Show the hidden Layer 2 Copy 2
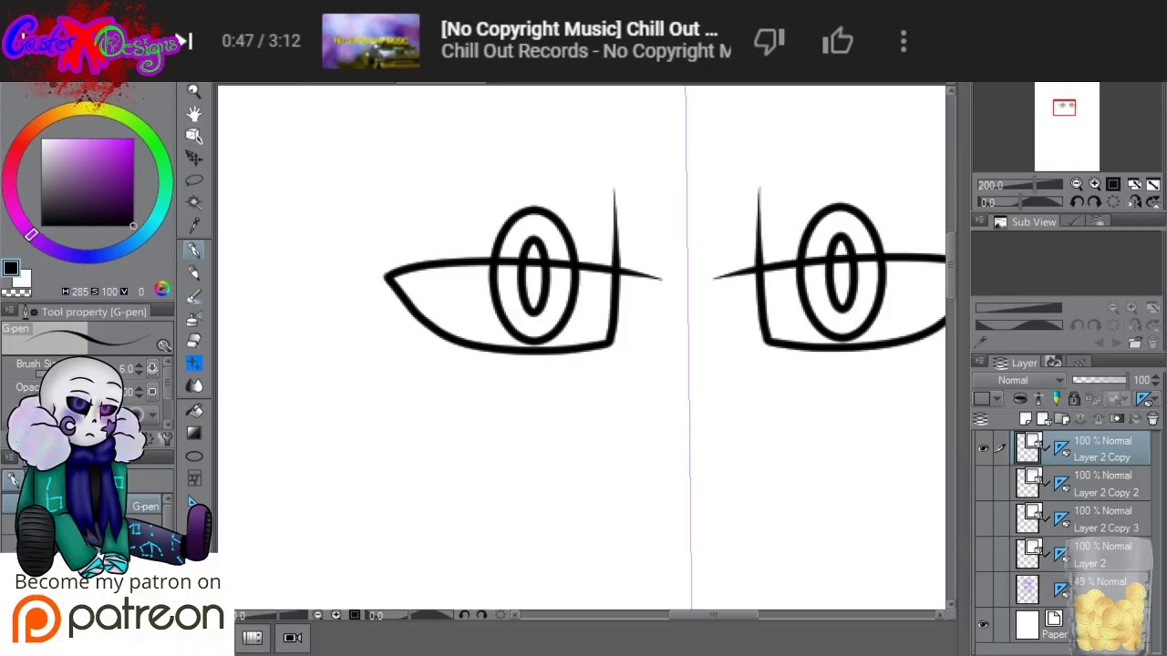The height and width of the screenshot is (656, 1167). (983, 484)
